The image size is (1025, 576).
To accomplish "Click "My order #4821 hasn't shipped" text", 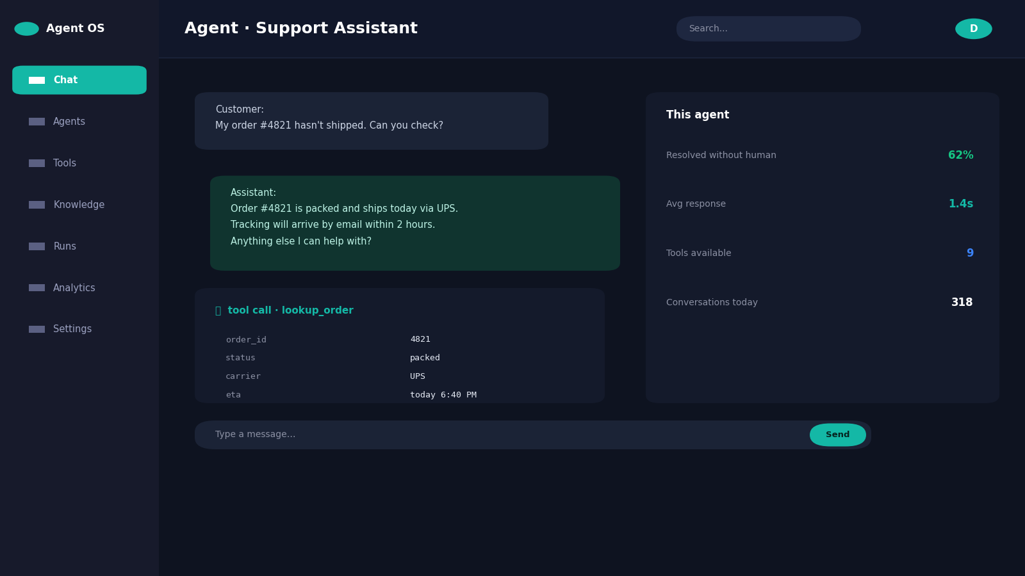I will coord(329,125).
